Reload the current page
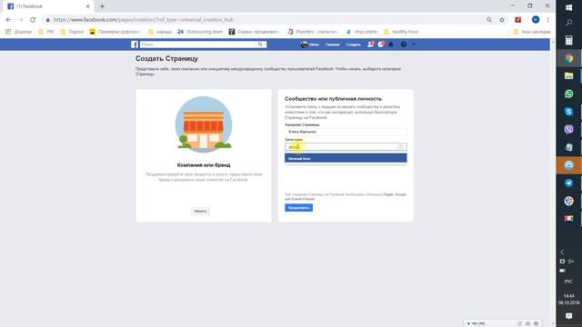 coord(33,20)
